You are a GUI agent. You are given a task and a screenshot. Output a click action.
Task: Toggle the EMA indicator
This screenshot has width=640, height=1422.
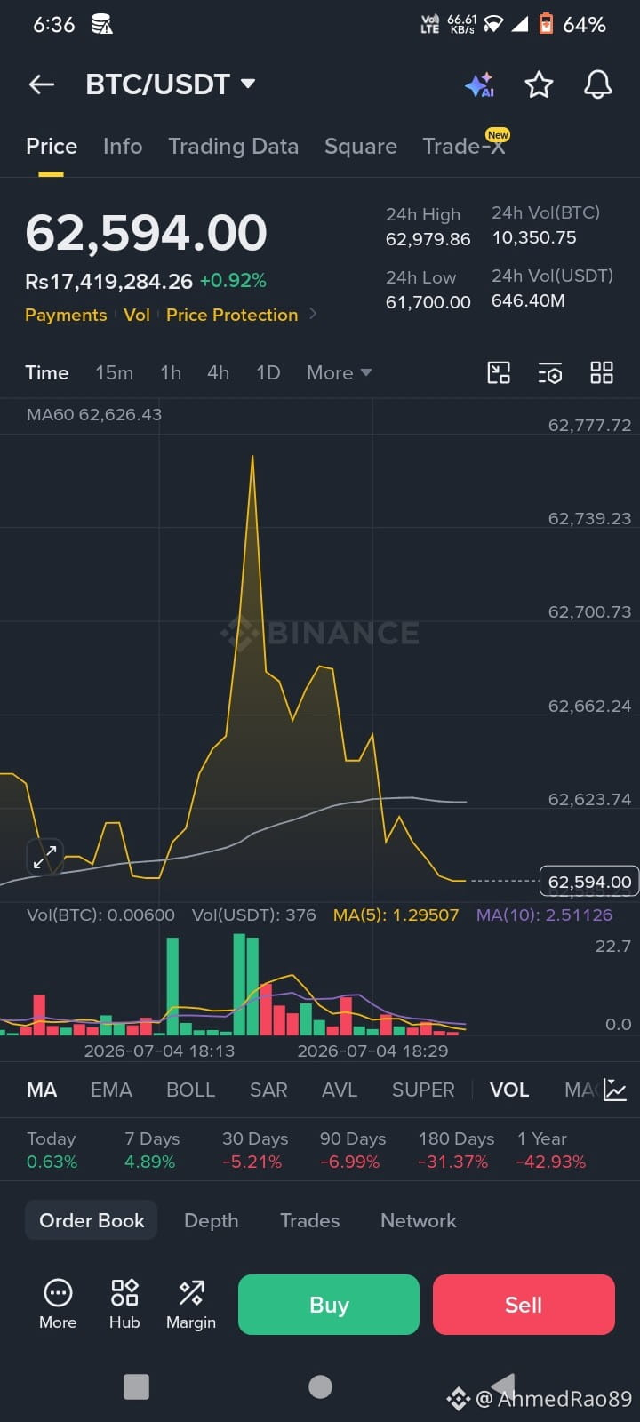click(111, 1090)
